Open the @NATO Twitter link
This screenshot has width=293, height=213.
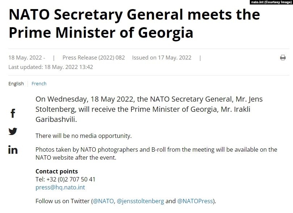tap(103, 201)
